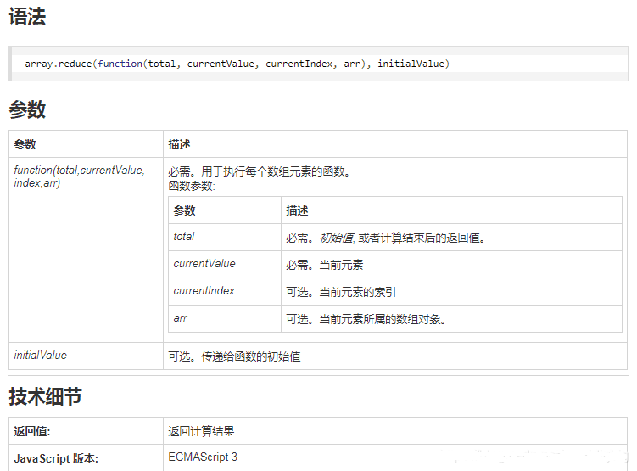
Task: Click the 技术细节 heading
Action: pos(46,396)
